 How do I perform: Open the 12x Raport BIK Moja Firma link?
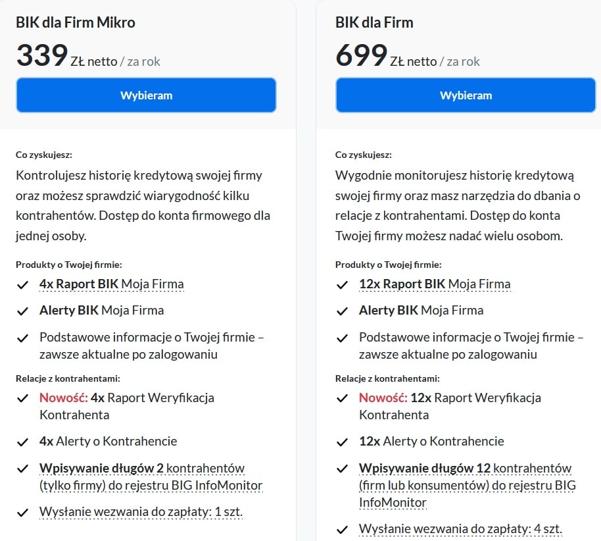[x=434, y=284]
